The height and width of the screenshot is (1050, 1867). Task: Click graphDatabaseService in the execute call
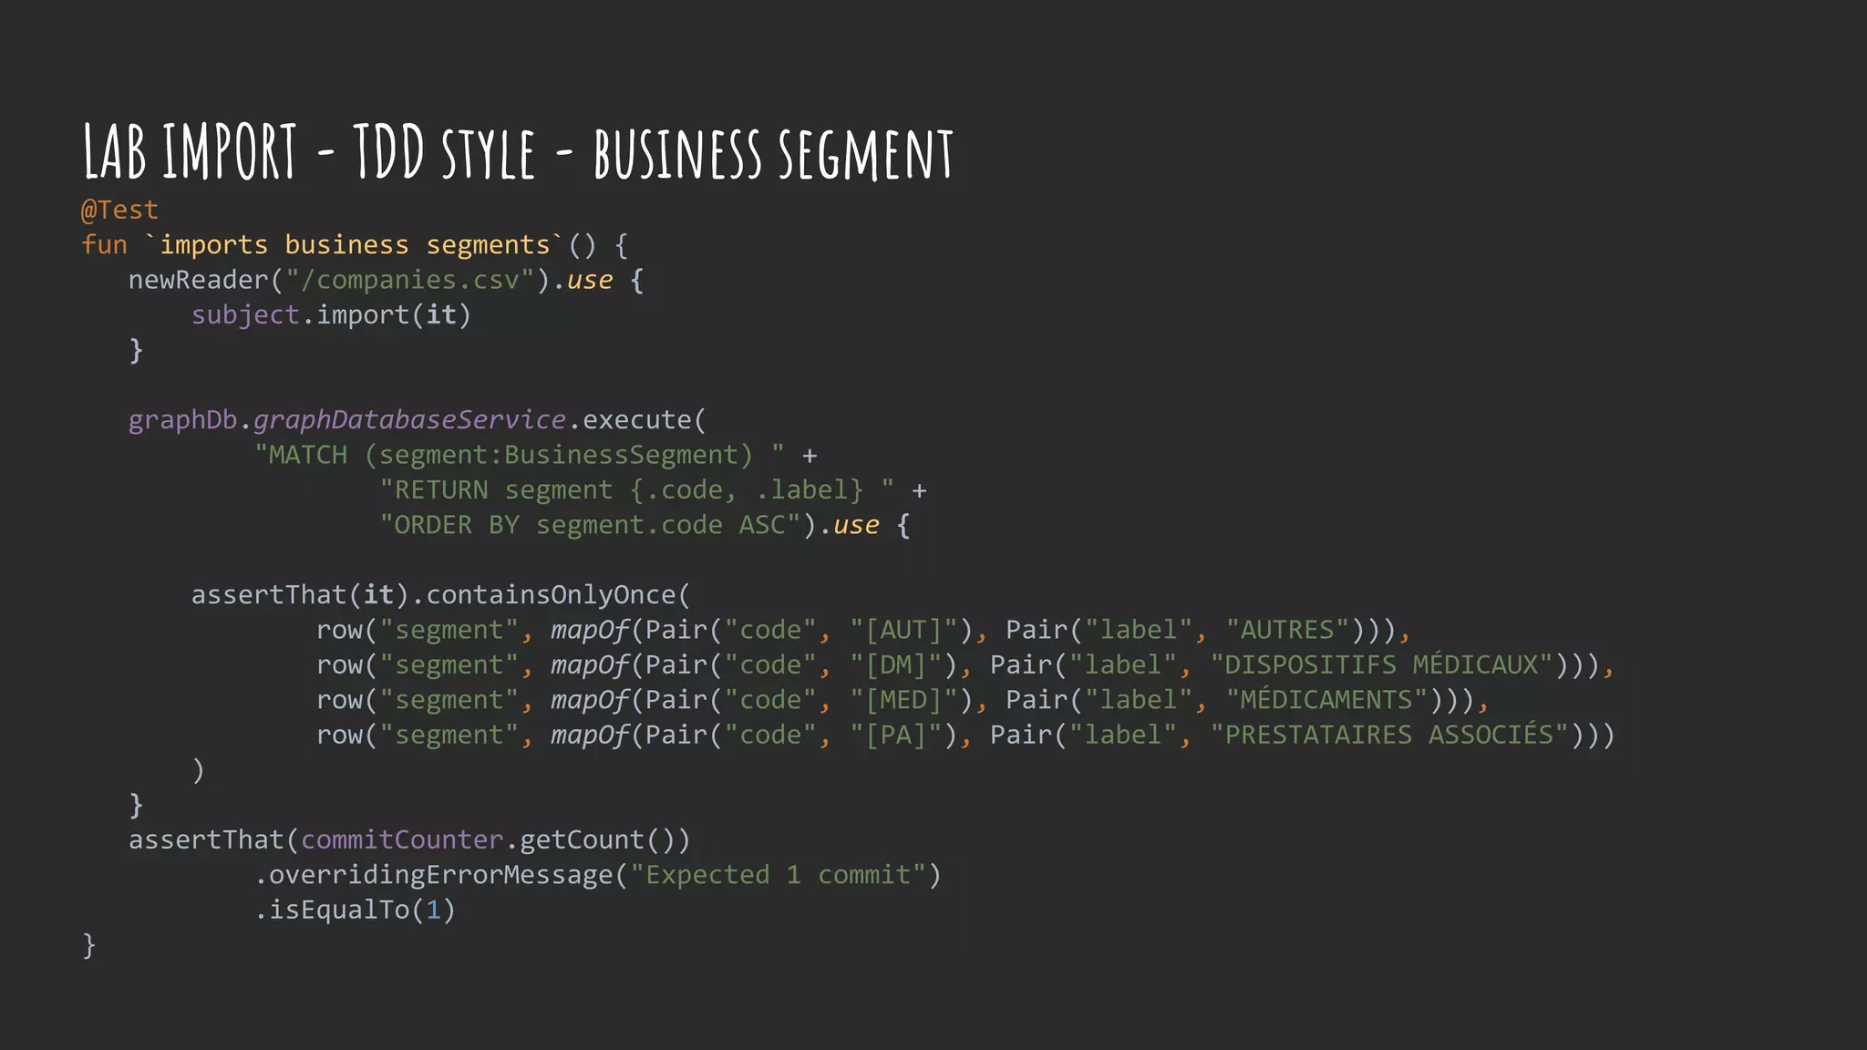(x=409, y=420)
